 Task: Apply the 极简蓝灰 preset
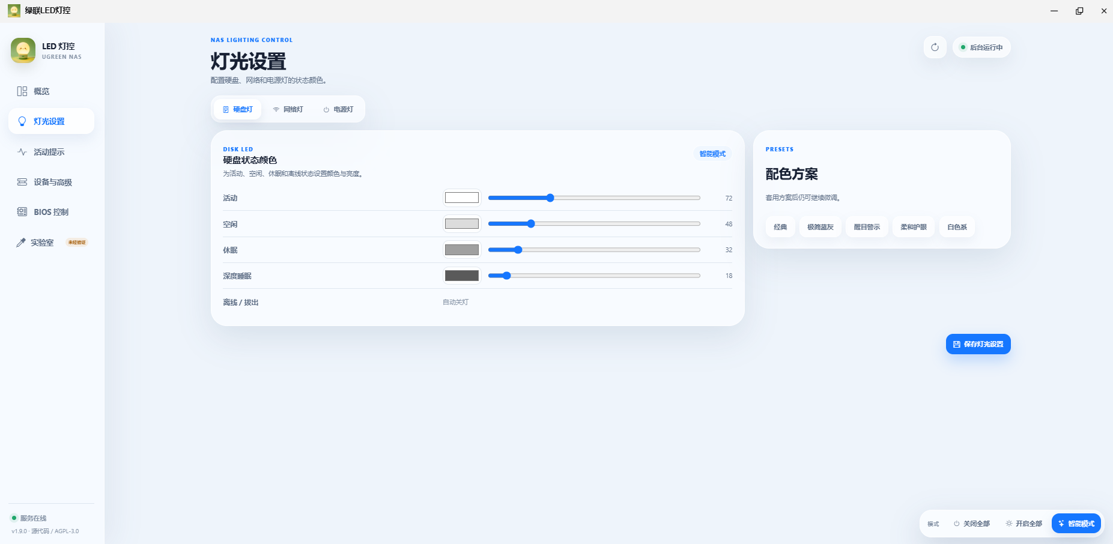click(820, 227)
